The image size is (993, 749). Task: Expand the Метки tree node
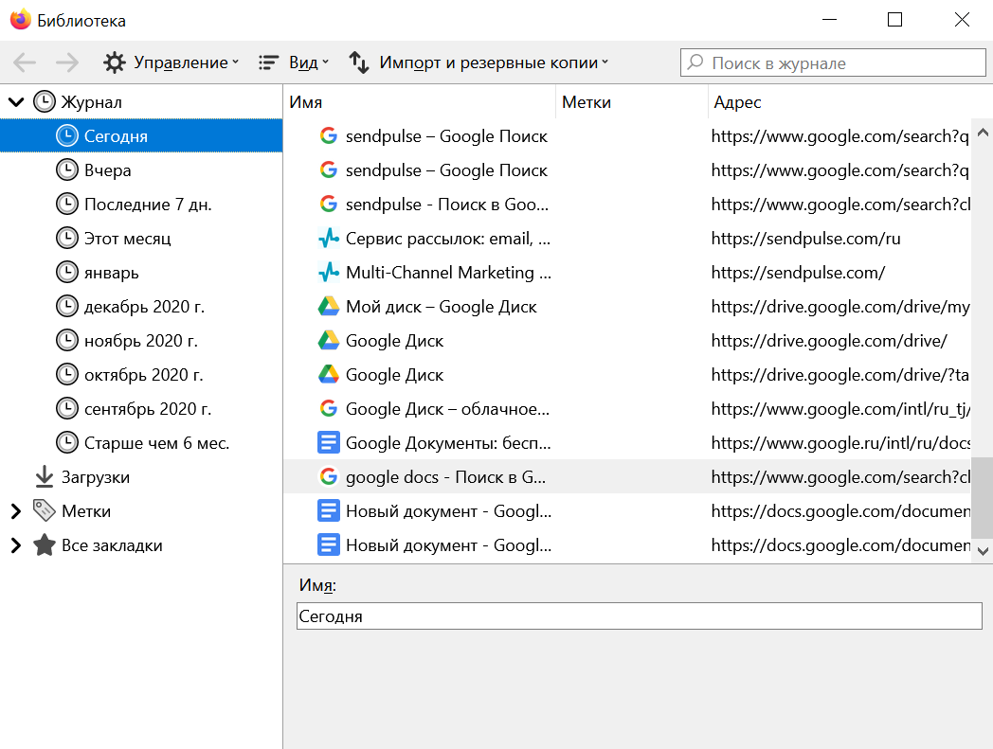[x=15, y=511]
